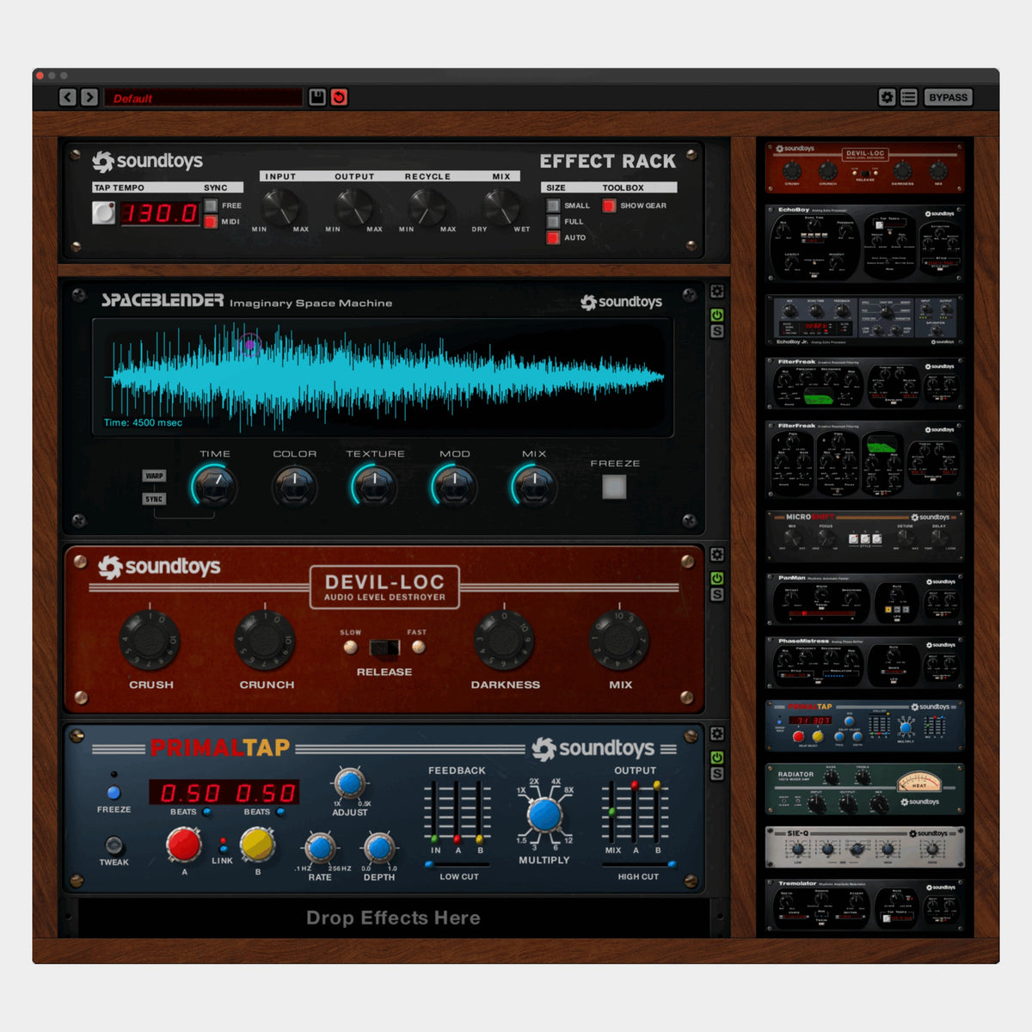This screenshot has height=1032, width=1032.
Task: Save preset with the floppy disk icon
Action: point(317,97)
